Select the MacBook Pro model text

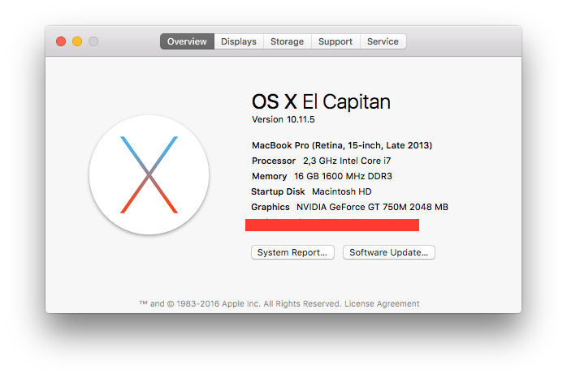(x=341, y=145)
